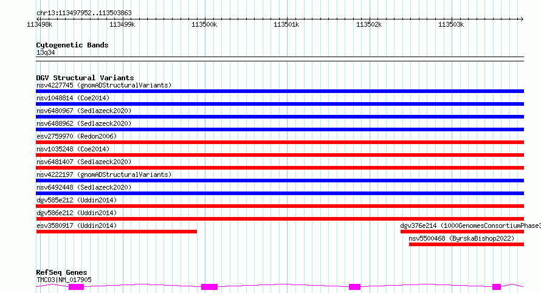This screenshot has width=541, height=293.
Task: Click the nsv4227745 gnomAD variant label
Action: (x=104, y=85)
